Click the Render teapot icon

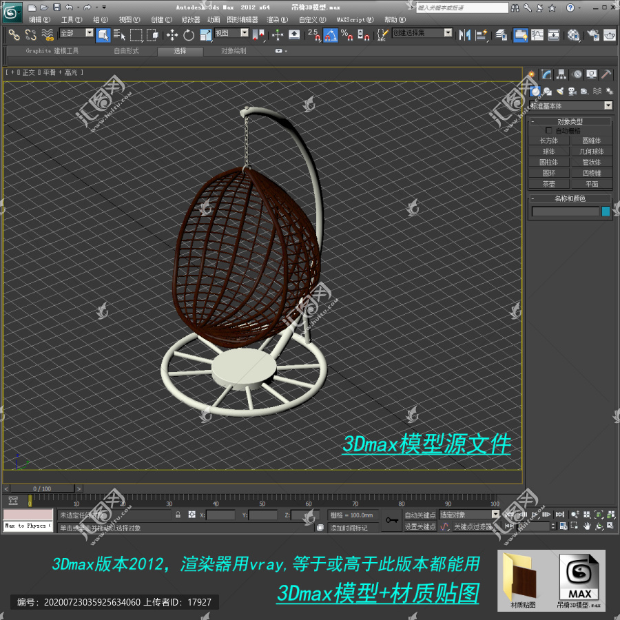[610, 35]
